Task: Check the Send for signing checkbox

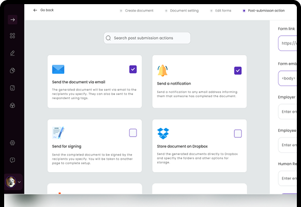Action: (x=133, y=132)
